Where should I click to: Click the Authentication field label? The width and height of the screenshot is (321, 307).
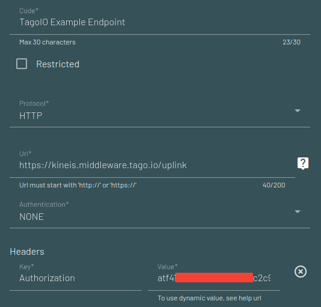pos(44,204)
